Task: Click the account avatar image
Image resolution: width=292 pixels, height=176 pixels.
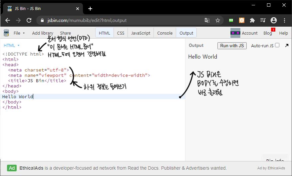Action: coord(235,33)
